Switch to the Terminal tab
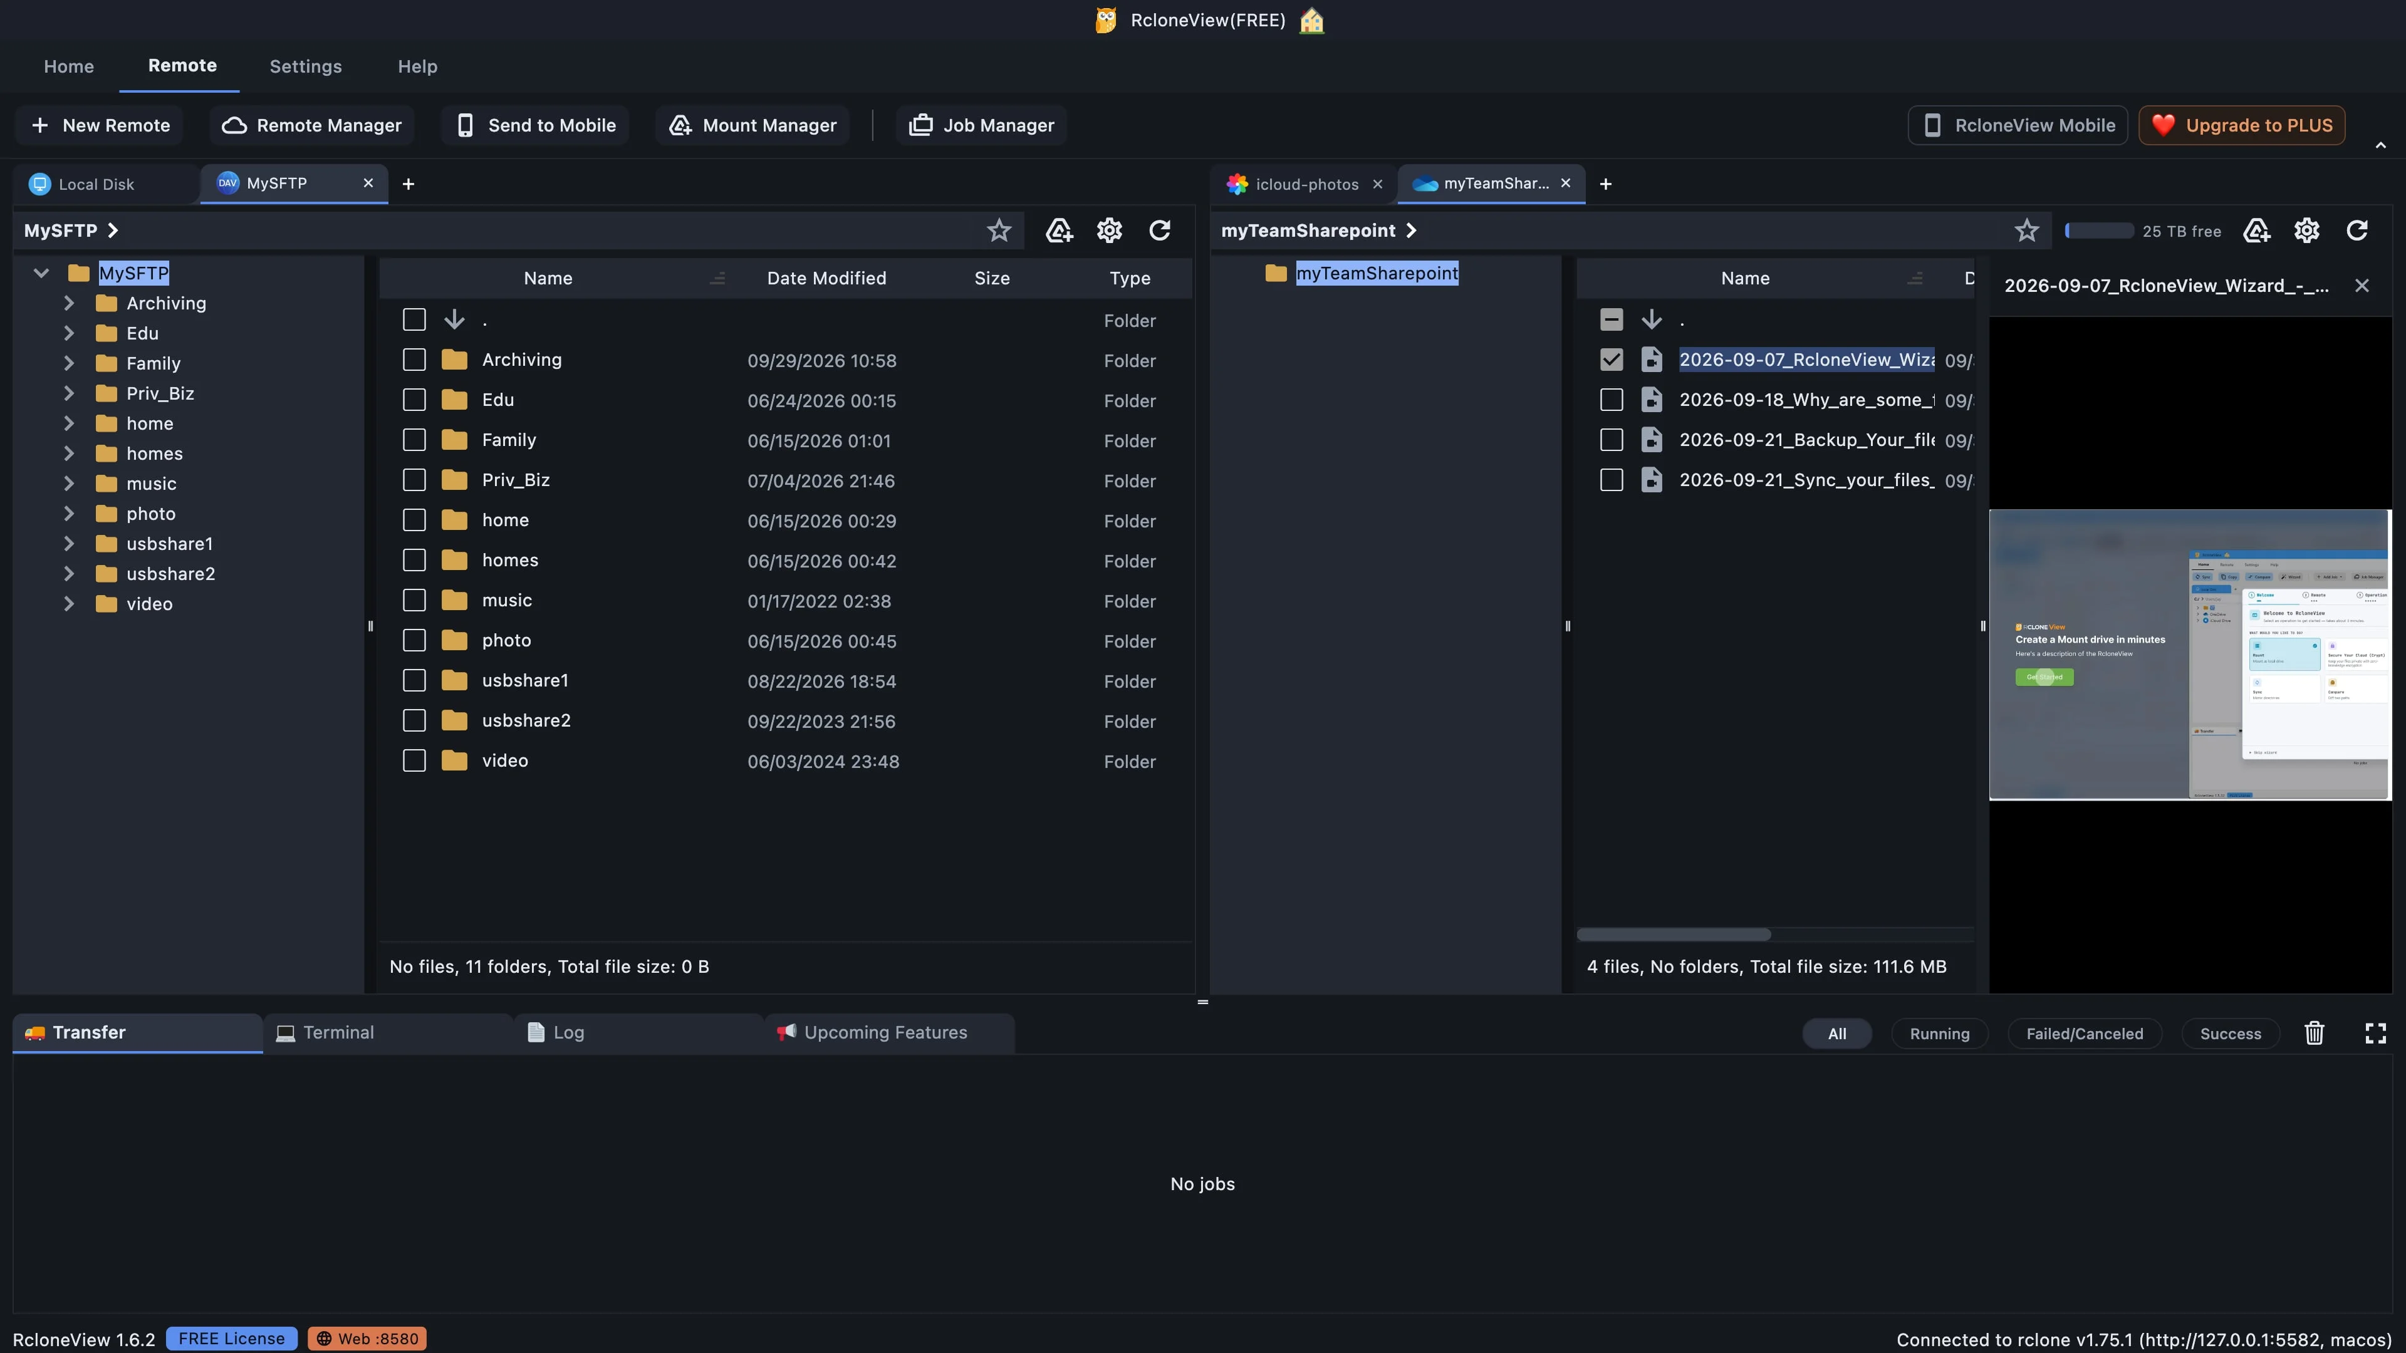 point(388,1033)
